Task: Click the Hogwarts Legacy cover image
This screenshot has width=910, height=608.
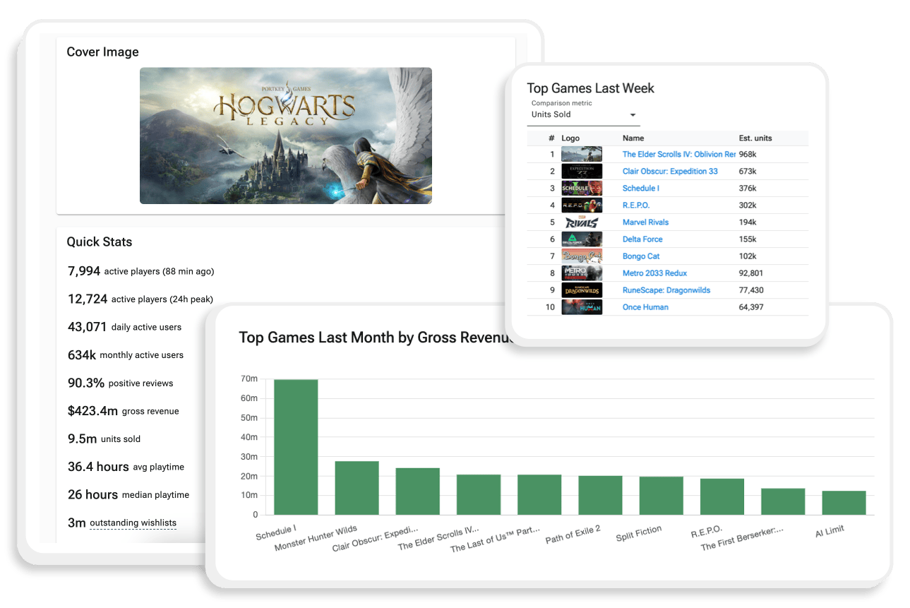Action: [285, 136]
